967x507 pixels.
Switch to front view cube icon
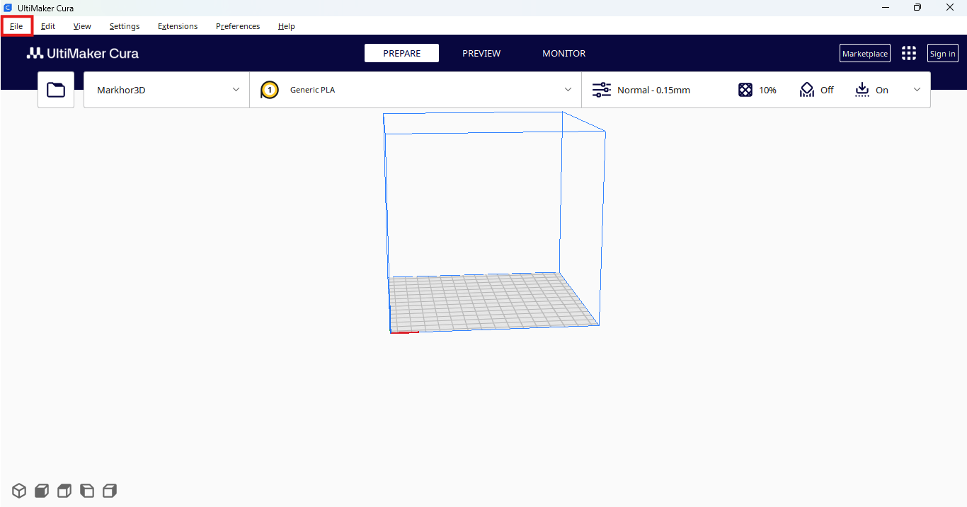[42, 491]
